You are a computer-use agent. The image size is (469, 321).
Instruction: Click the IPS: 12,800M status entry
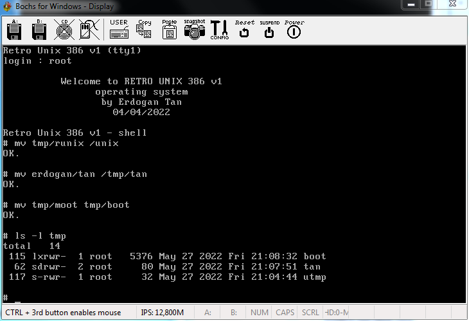162,313
